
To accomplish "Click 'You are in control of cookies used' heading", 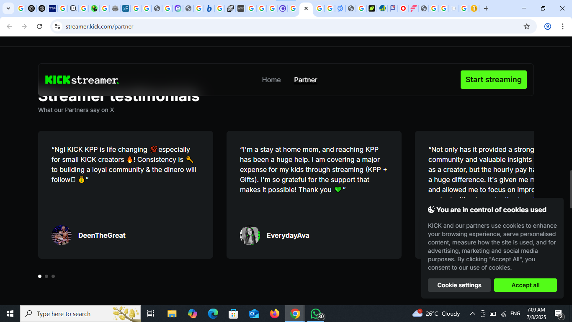I will [x=487, y=210].
